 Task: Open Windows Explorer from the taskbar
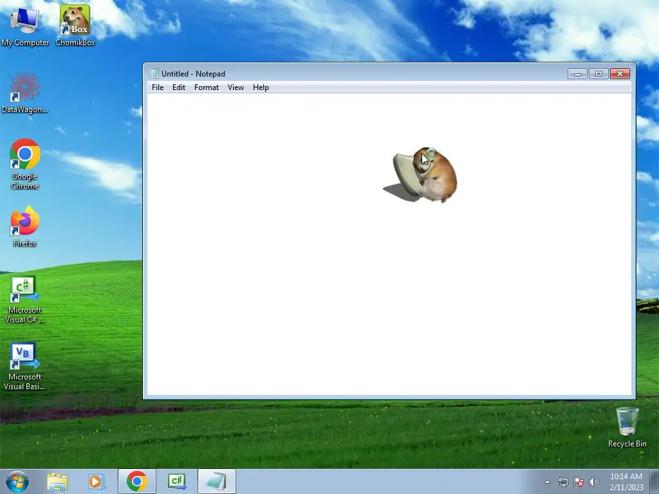click(x=57, y=481)
